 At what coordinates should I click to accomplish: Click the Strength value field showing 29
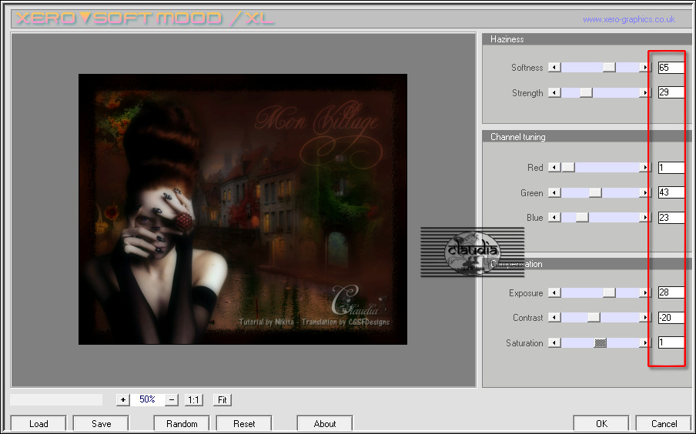(x=671, y=92)
